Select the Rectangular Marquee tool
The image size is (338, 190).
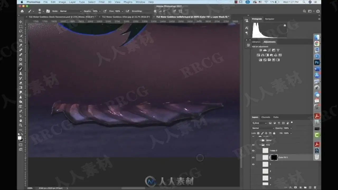[x=21, y=26]
